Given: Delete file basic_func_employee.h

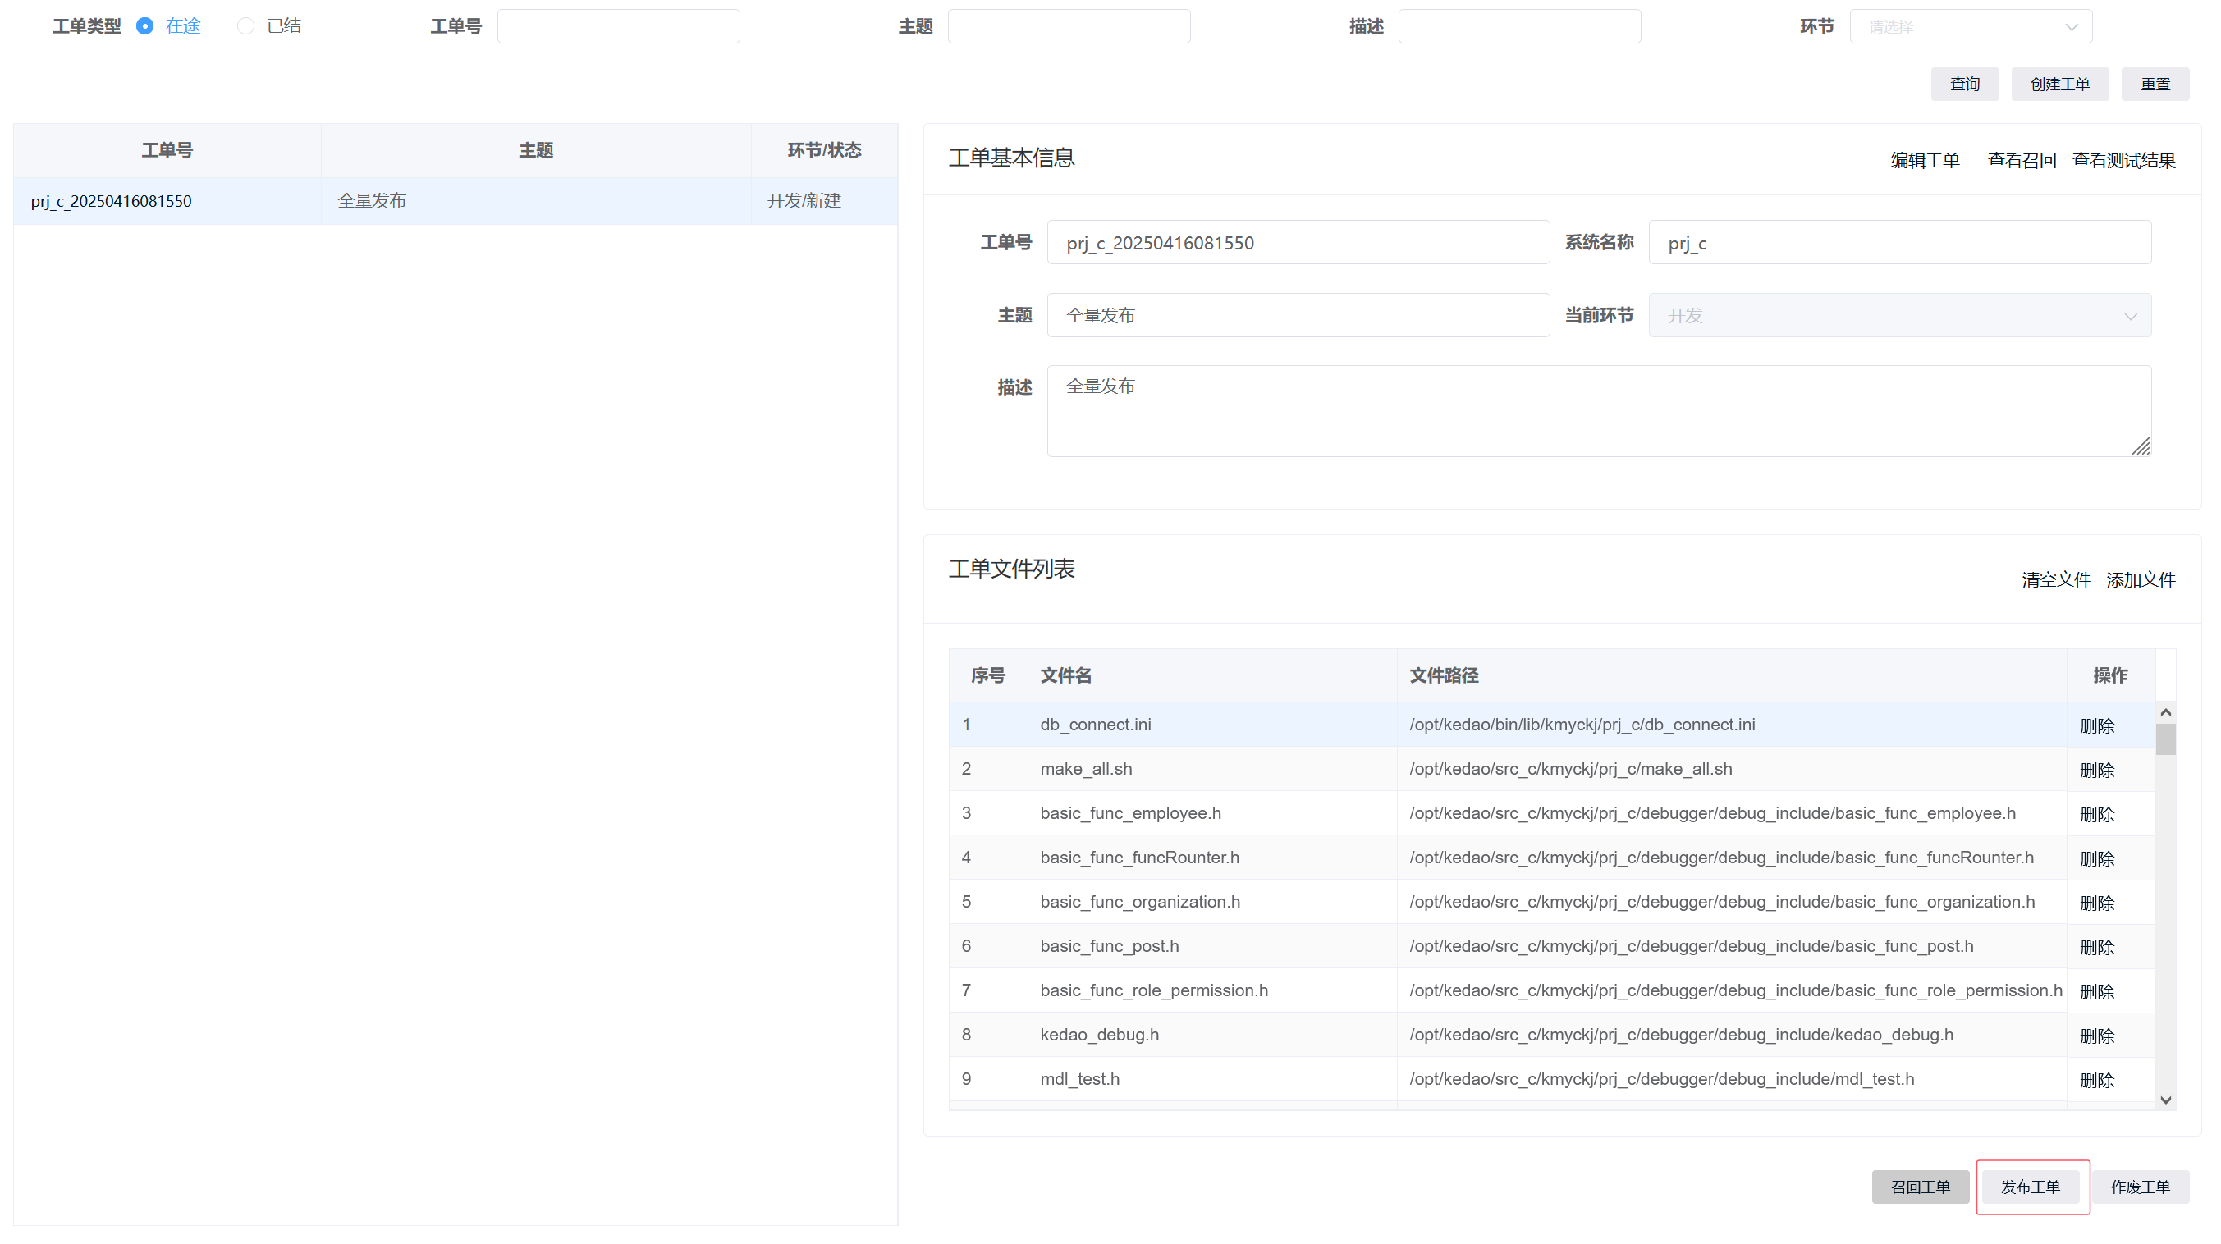Looking at the screenshot, I should (x=2096, y=814).
